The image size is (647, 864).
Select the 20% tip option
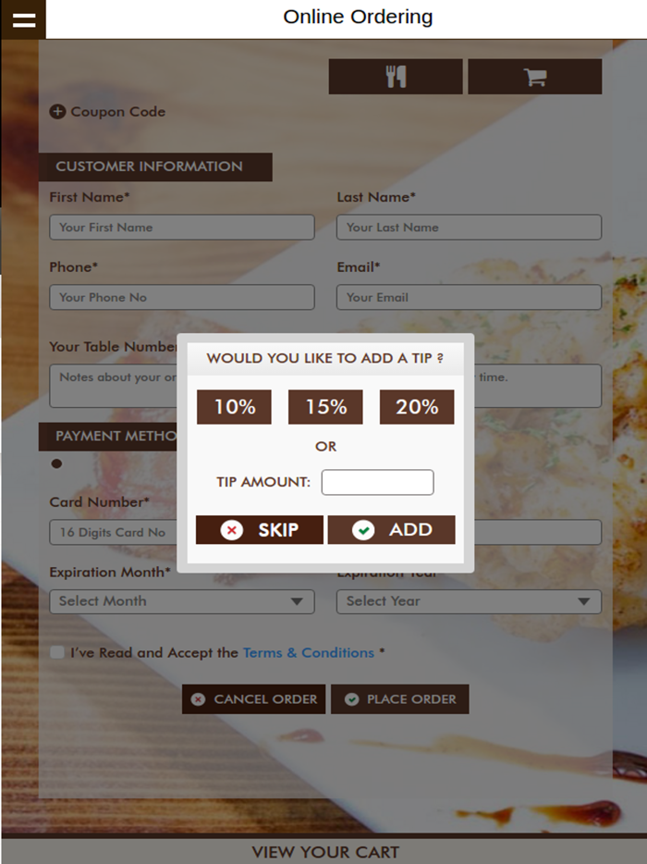click(x=417, y=407)
